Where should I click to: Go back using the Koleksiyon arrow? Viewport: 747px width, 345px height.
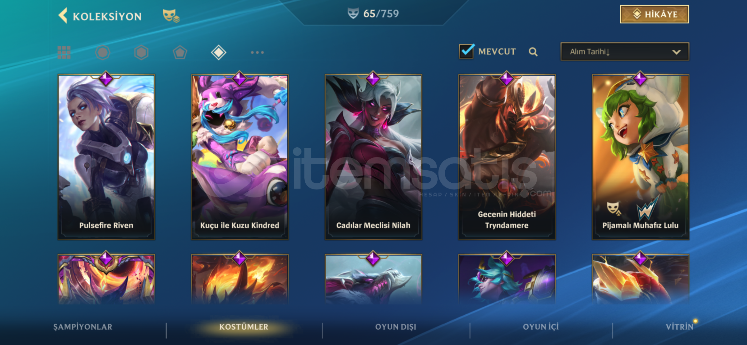(63, 16)
